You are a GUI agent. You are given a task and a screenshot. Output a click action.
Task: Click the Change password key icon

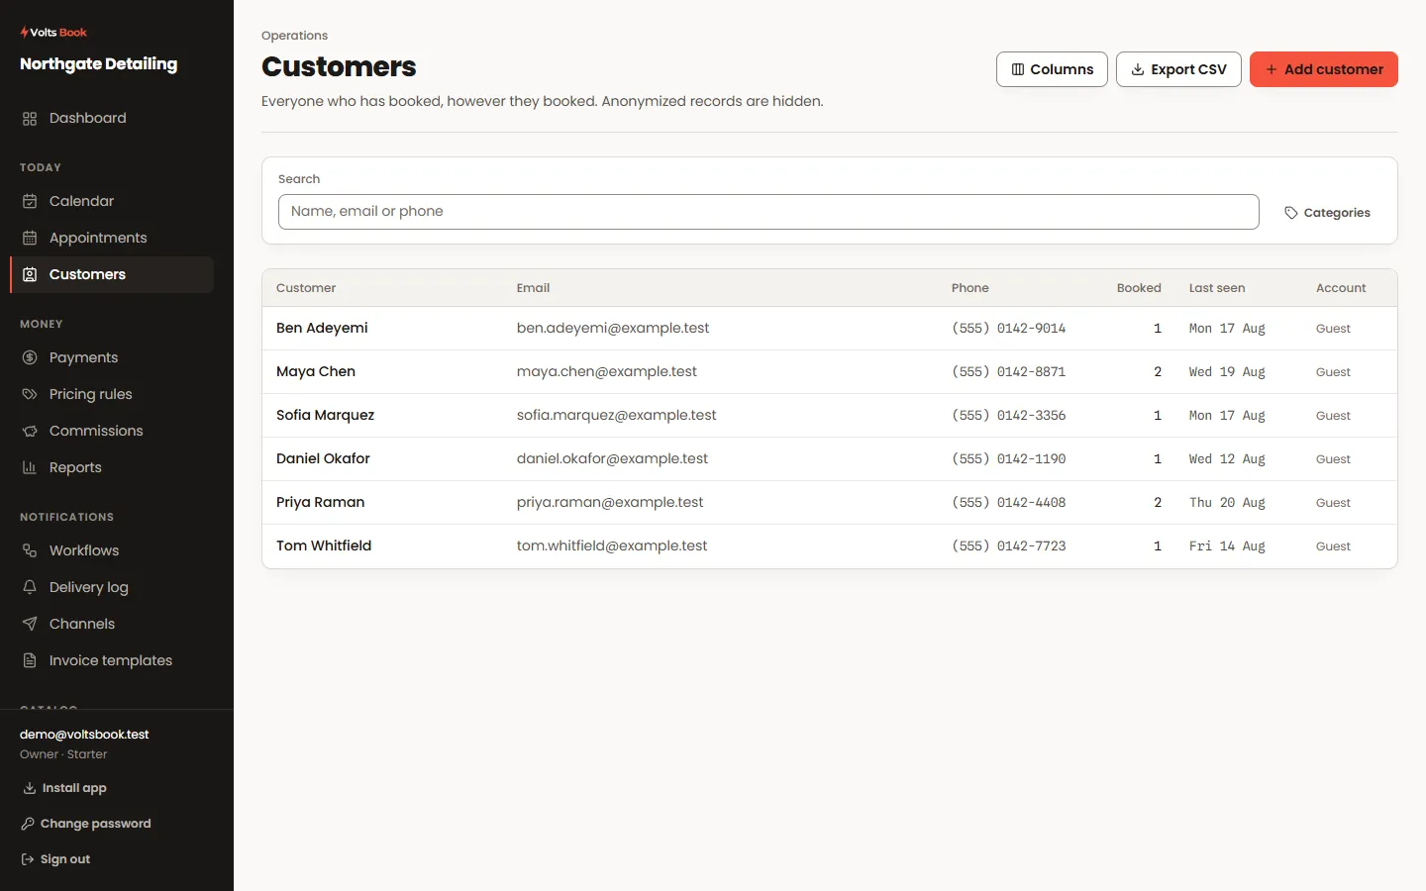[28, 824]
